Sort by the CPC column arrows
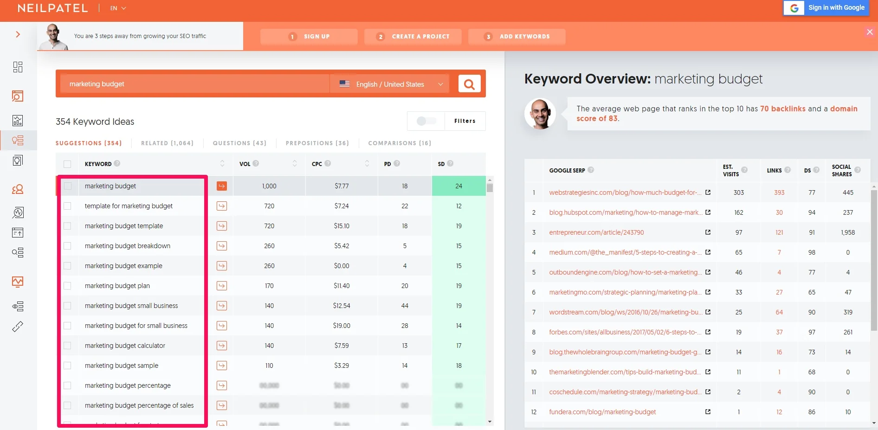The image size is (878, 430). tap(367, 163)
